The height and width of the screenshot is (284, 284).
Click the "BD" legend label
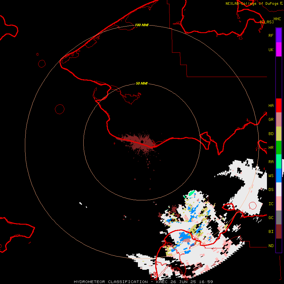point(271,134)
